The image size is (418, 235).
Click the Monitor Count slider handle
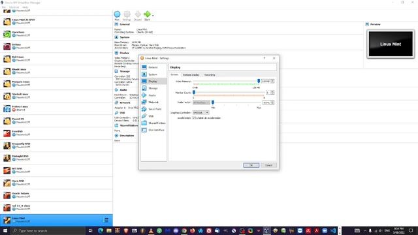tap(194, 92)
